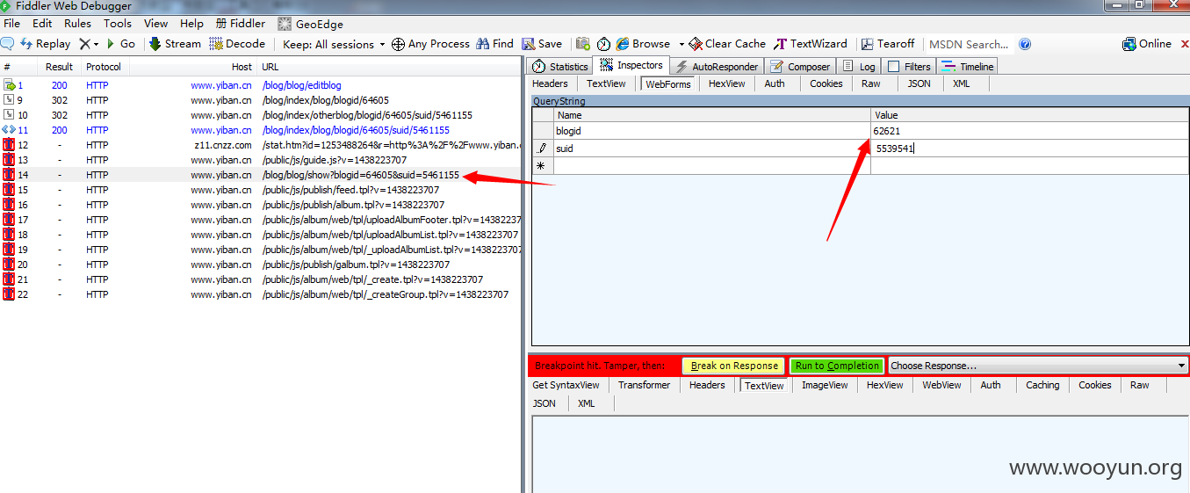Open the Keep: All sessions dropdown
Image resolution: width=1190 pixels, height=493 pixels.
tap(334, 44)
